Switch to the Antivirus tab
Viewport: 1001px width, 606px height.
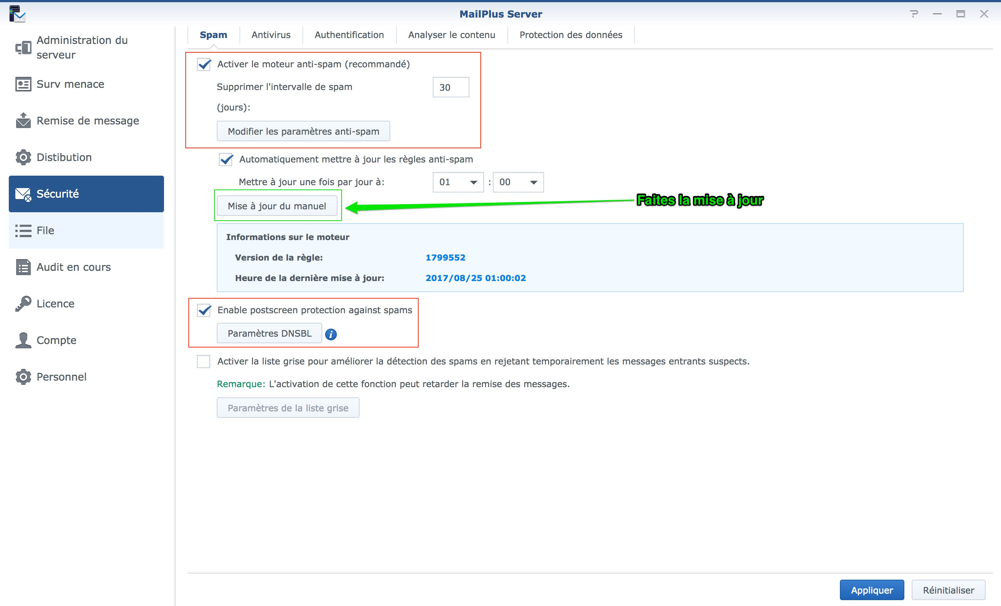pyautogui.click(x=271, y=35)
